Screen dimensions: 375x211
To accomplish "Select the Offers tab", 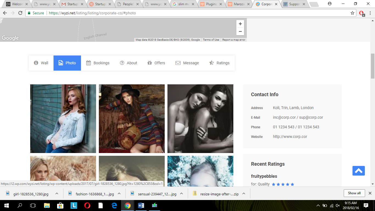I will pos(156,63).
